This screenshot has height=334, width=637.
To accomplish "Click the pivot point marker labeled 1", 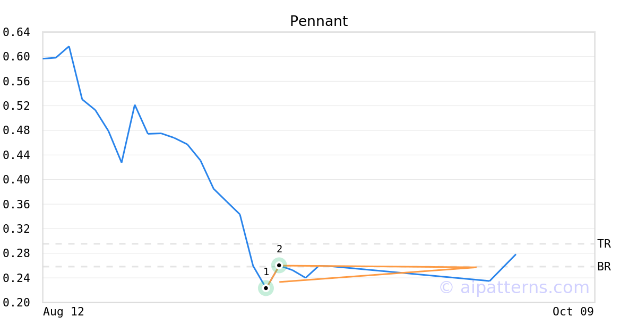I will (266, 288).
